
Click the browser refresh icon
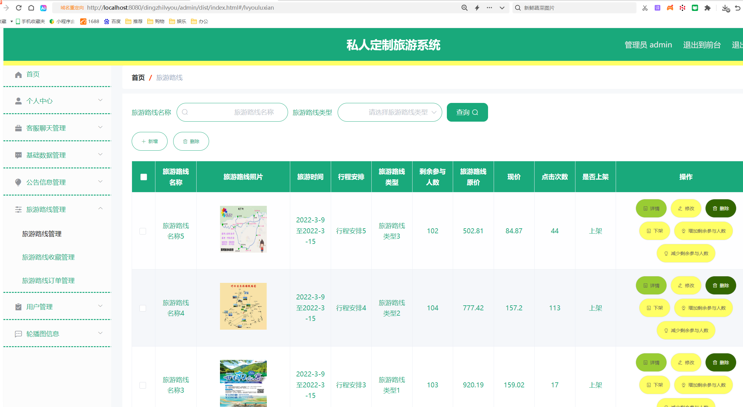pos(19,8)
